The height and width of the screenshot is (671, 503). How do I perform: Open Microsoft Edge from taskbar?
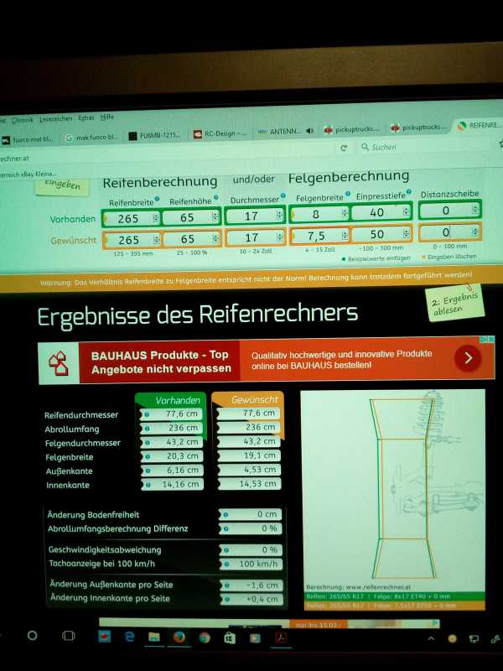coord(129,637)
